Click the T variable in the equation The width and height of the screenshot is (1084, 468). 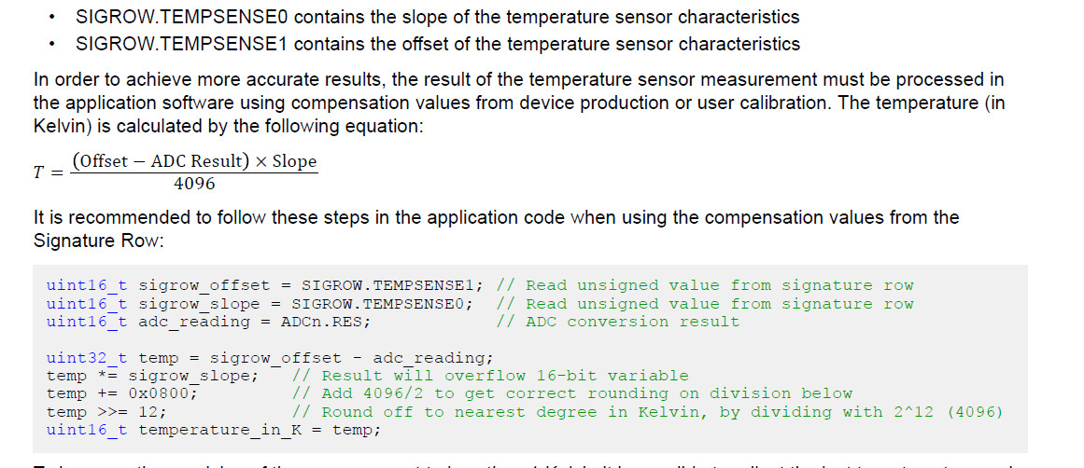(x=39, y=172)
